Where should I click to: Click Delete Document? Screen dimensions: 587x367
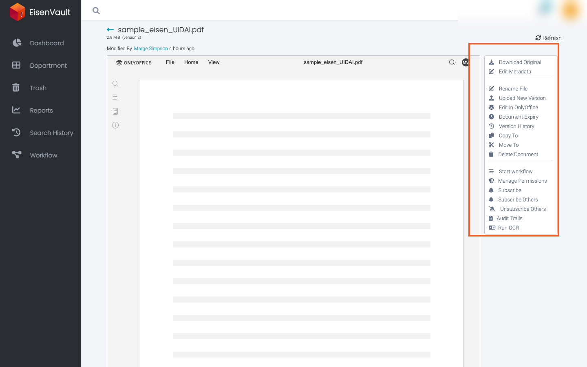coord(513,155)
